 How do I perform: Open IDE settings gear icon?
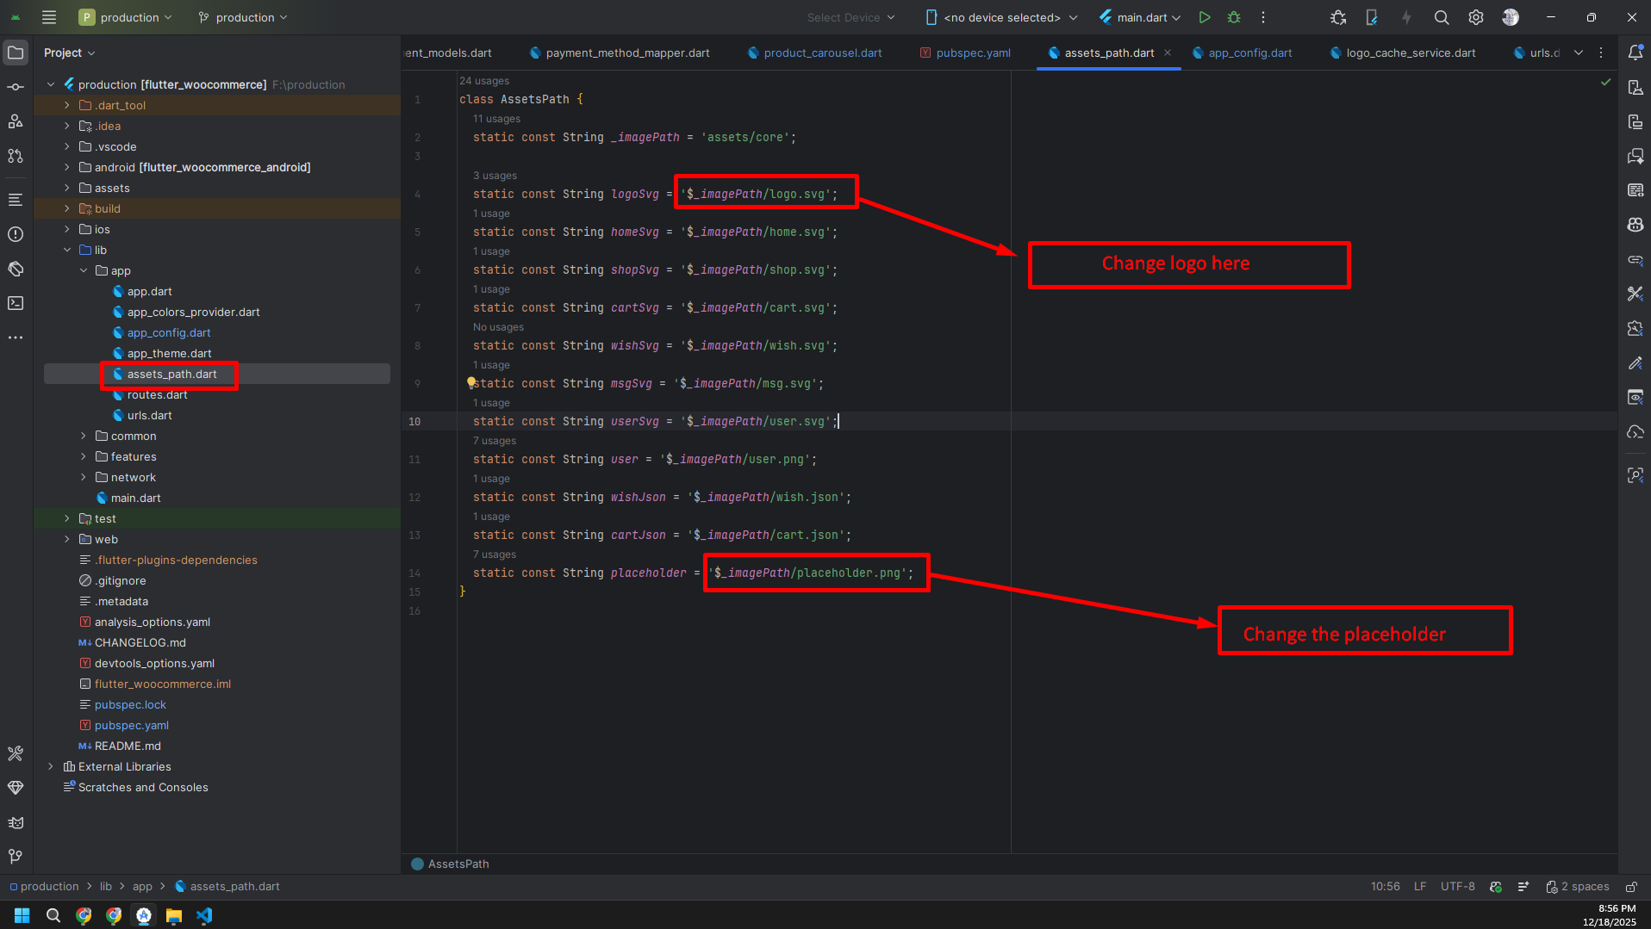point(1476,17)
